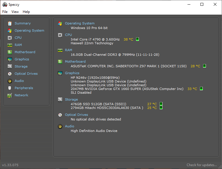Screen dimensions: 222x169
Task: Click the Storage heading link in summary
Action: (71, 99)
